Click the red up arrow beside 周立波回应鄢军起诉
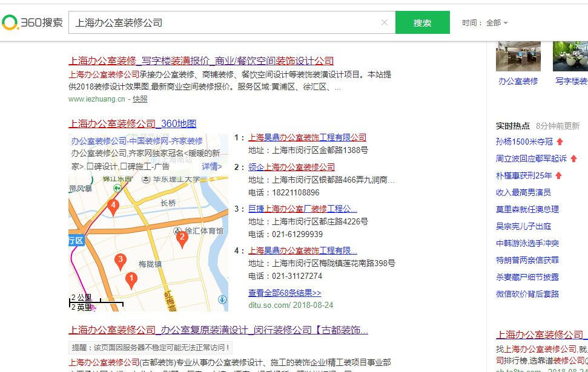The height and width of the screenshot is (372, 588). (x=573, y=158)
